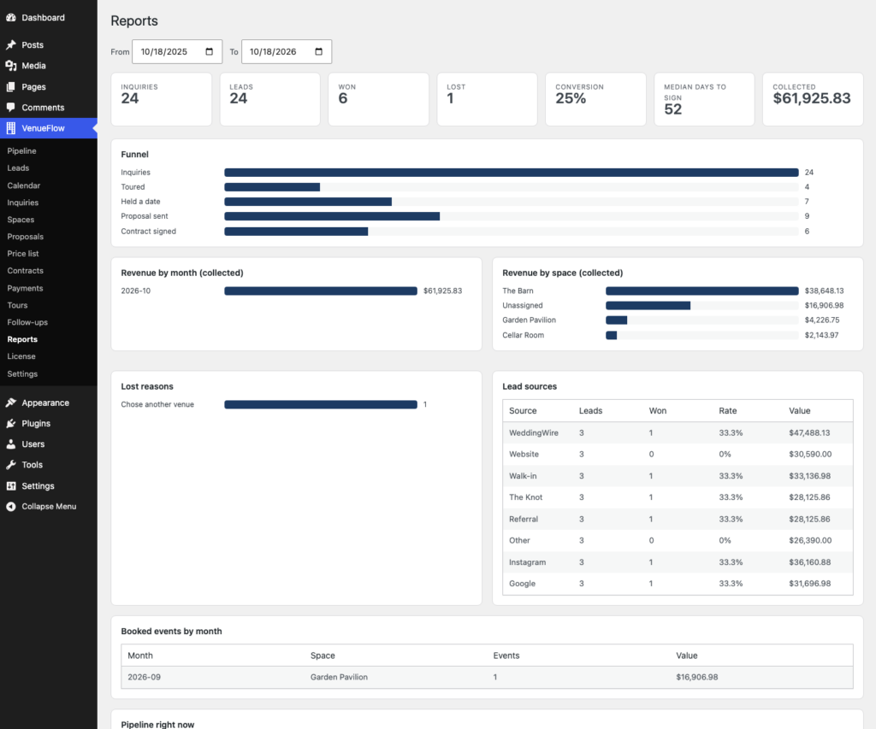
Task: Click the Lost 1 stat card
Action: pos(487,99)
